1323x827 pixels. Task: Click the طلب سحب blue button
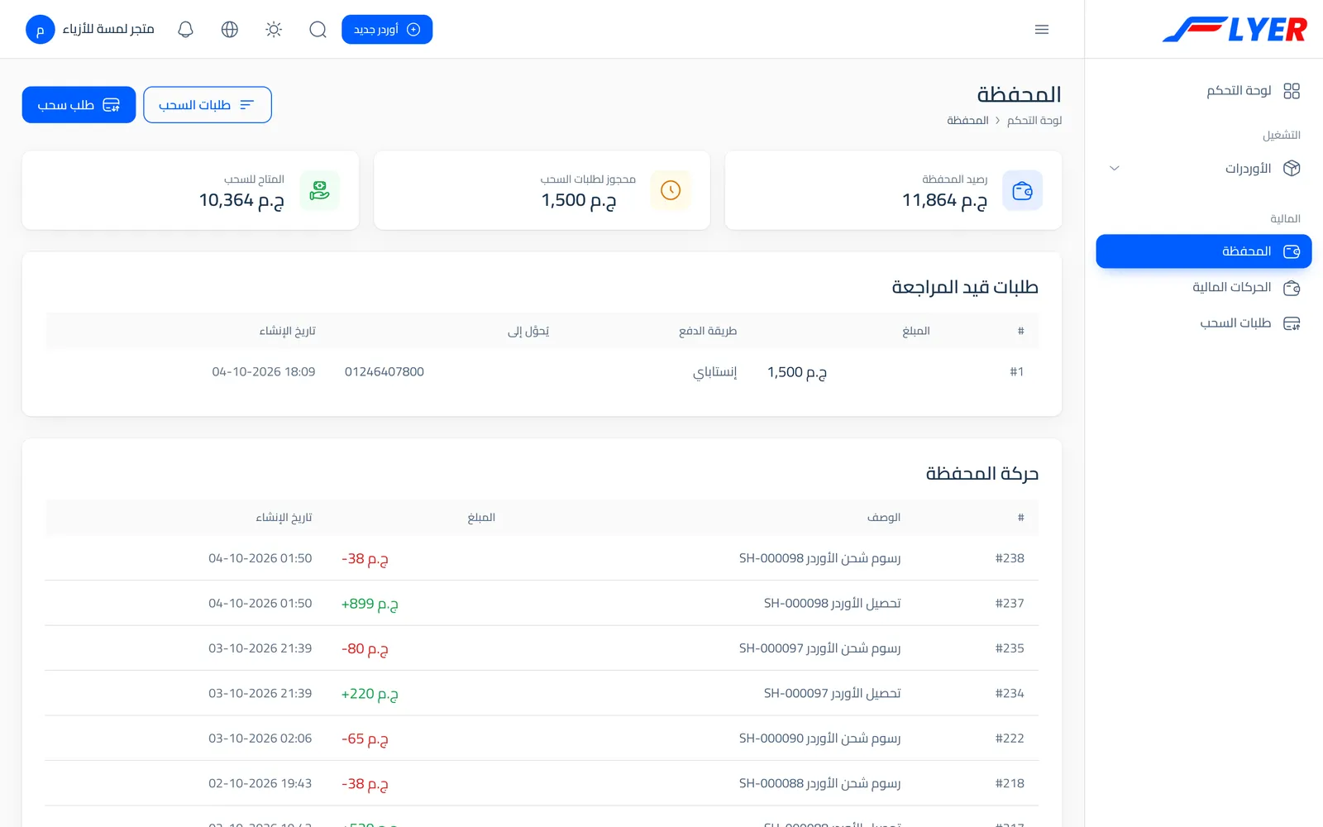(79, 105)
